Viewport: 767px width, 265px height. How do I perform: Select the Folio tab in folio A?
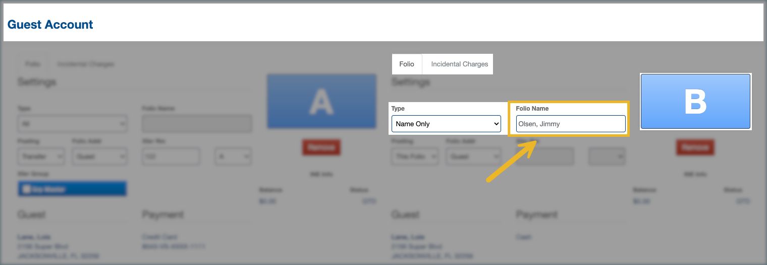point(33,64)
